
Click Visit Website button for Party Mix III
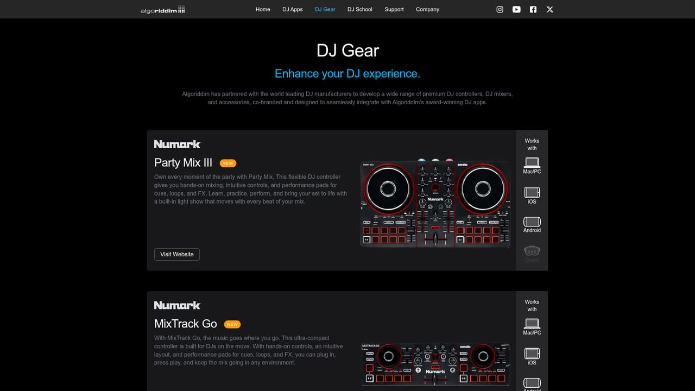tap(177, 254)
